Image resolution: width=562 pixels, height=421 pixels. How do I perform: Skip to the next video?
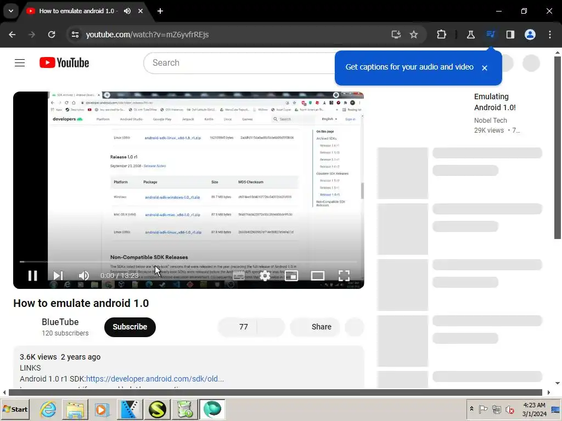tap(58, 275)
